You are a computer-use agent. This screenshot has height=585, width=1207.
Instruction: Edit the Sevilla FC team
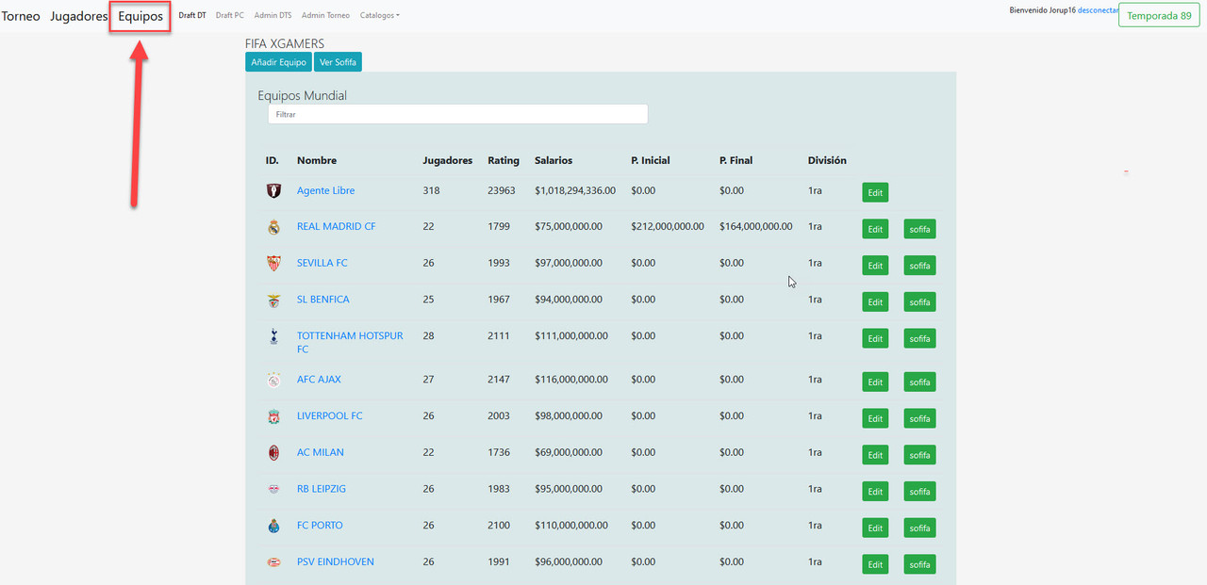pyautogui.click(x=875, y=266)
